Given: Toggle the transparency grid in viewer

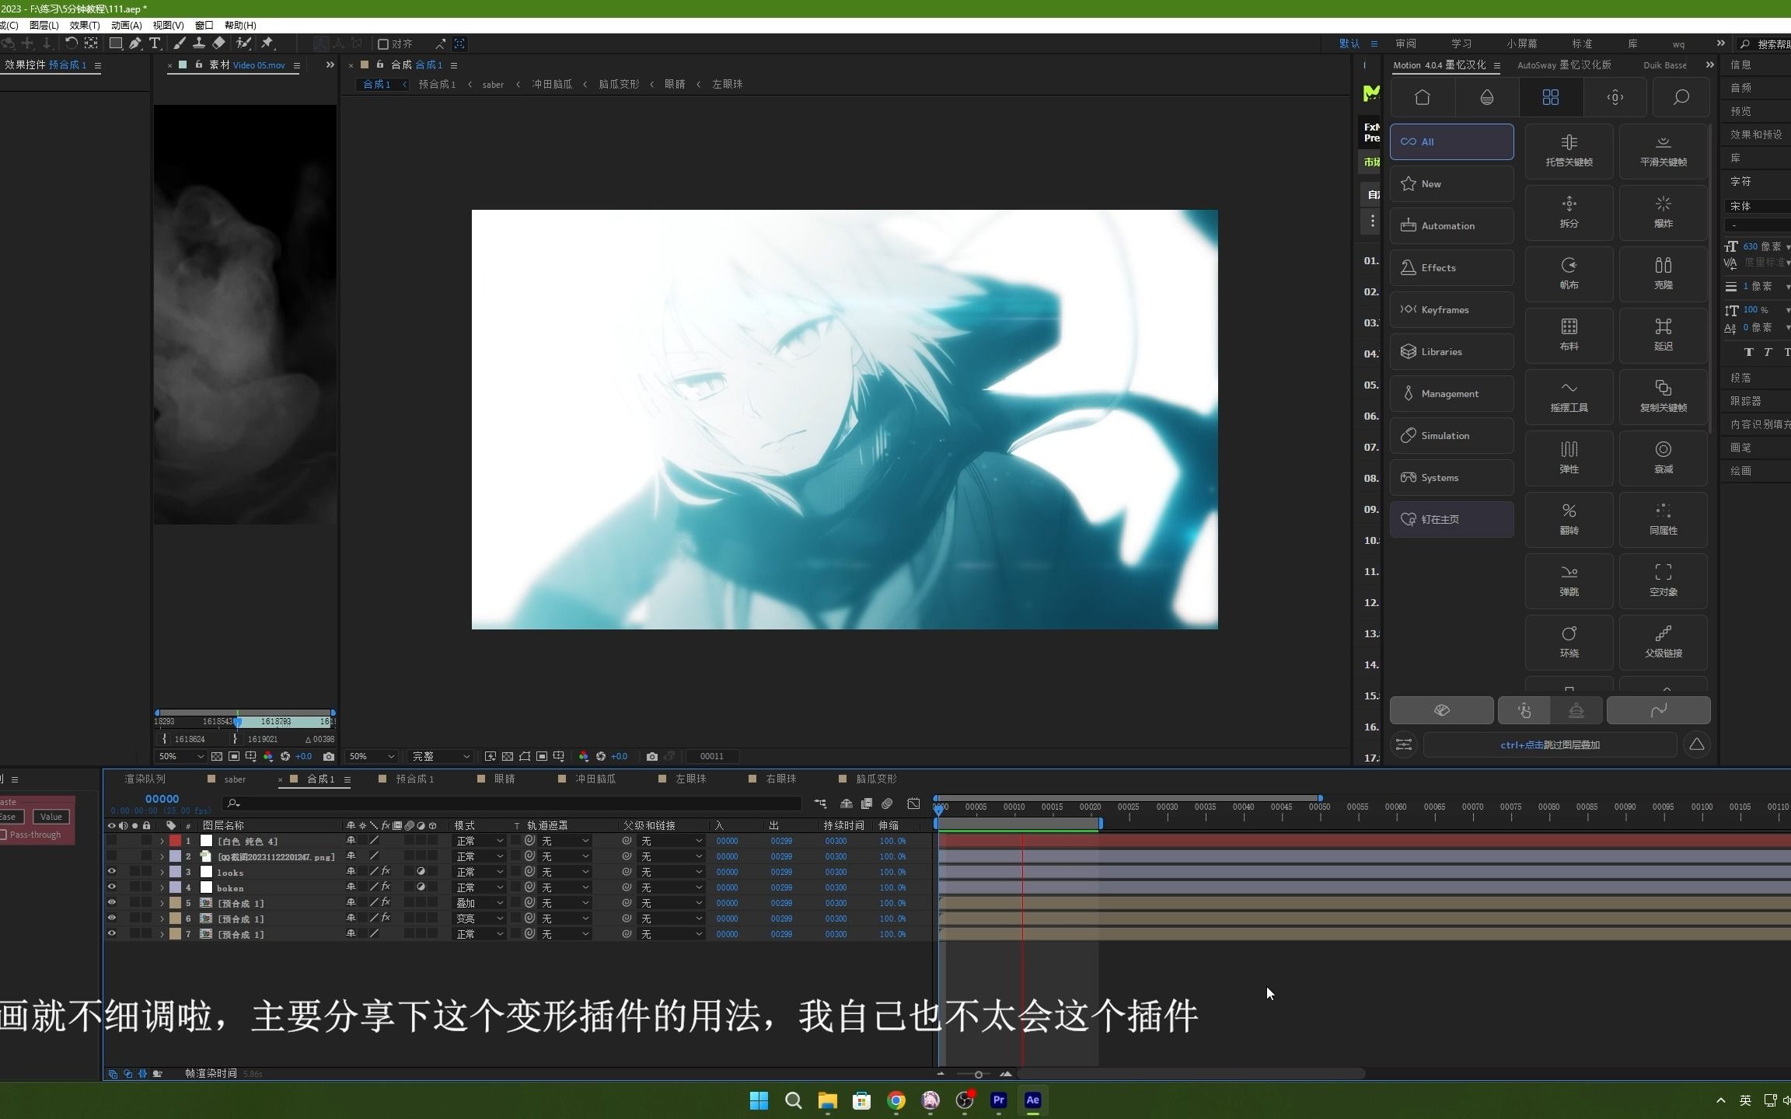Looking at the screenshot, I should pyautogui.click(x=508, y=757).
